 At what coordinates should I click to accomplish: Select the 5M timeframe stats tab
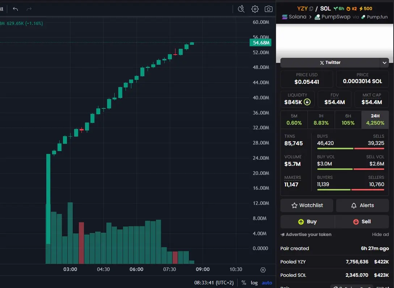click(x=294, y=120)
